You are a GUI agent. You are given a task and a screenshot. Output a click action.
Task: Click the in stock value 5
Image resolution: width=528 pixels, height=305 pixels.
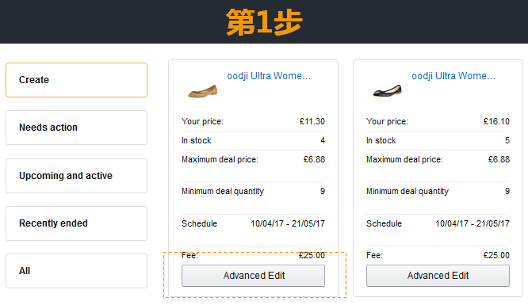click(507, 141)
